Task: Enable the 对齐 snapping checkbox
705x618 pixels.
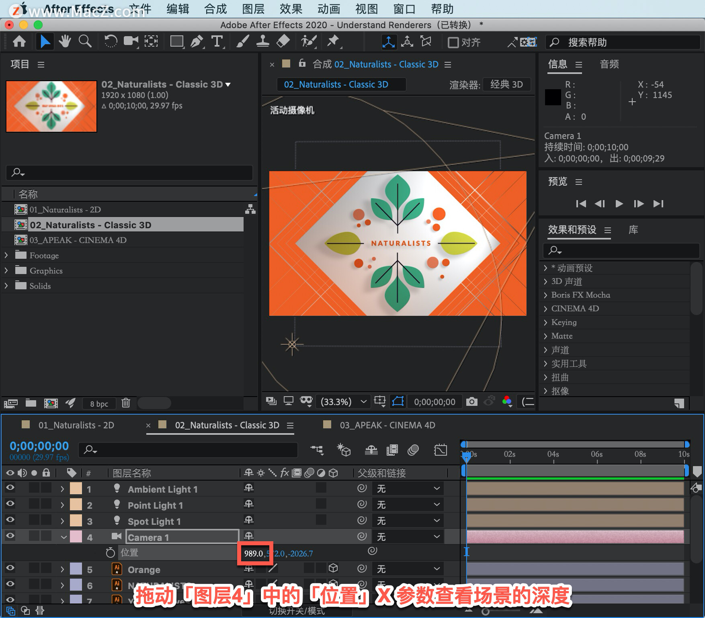Action: coord(453,42)
